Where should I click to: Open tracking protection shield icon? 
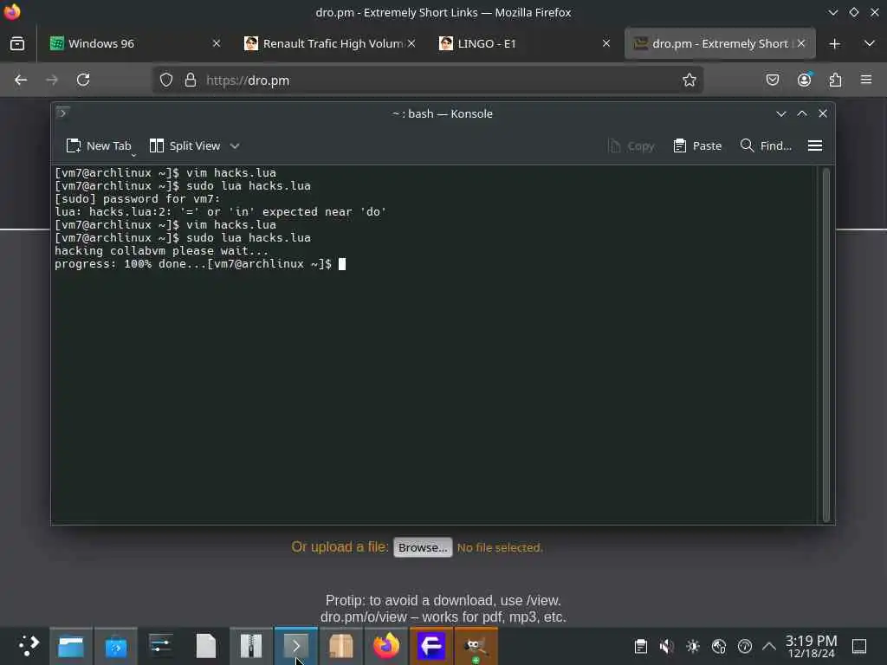point(165,80)
